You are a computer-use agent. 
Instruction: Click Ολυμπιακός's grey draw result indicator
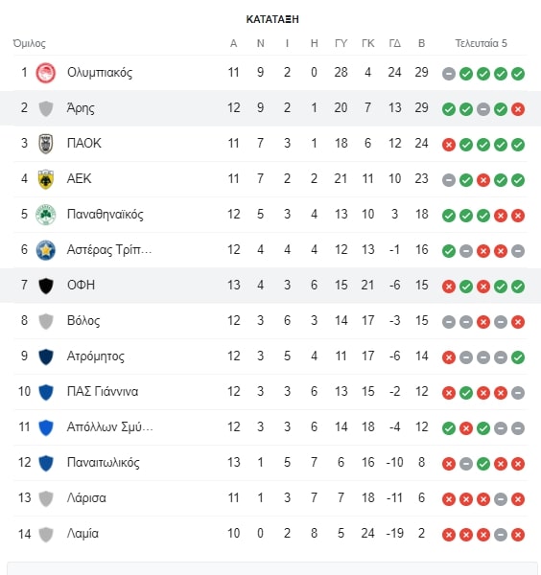tap(449, 74)
